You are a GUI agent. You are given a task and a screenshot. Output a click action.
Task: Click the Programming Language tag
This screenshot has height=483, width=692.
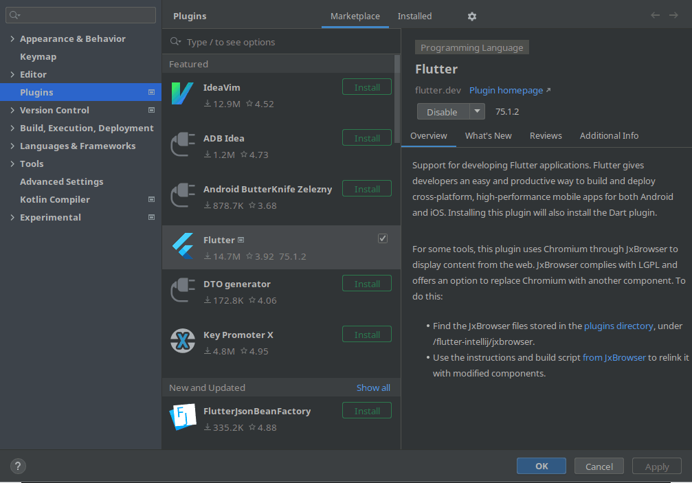pos(472,47)
